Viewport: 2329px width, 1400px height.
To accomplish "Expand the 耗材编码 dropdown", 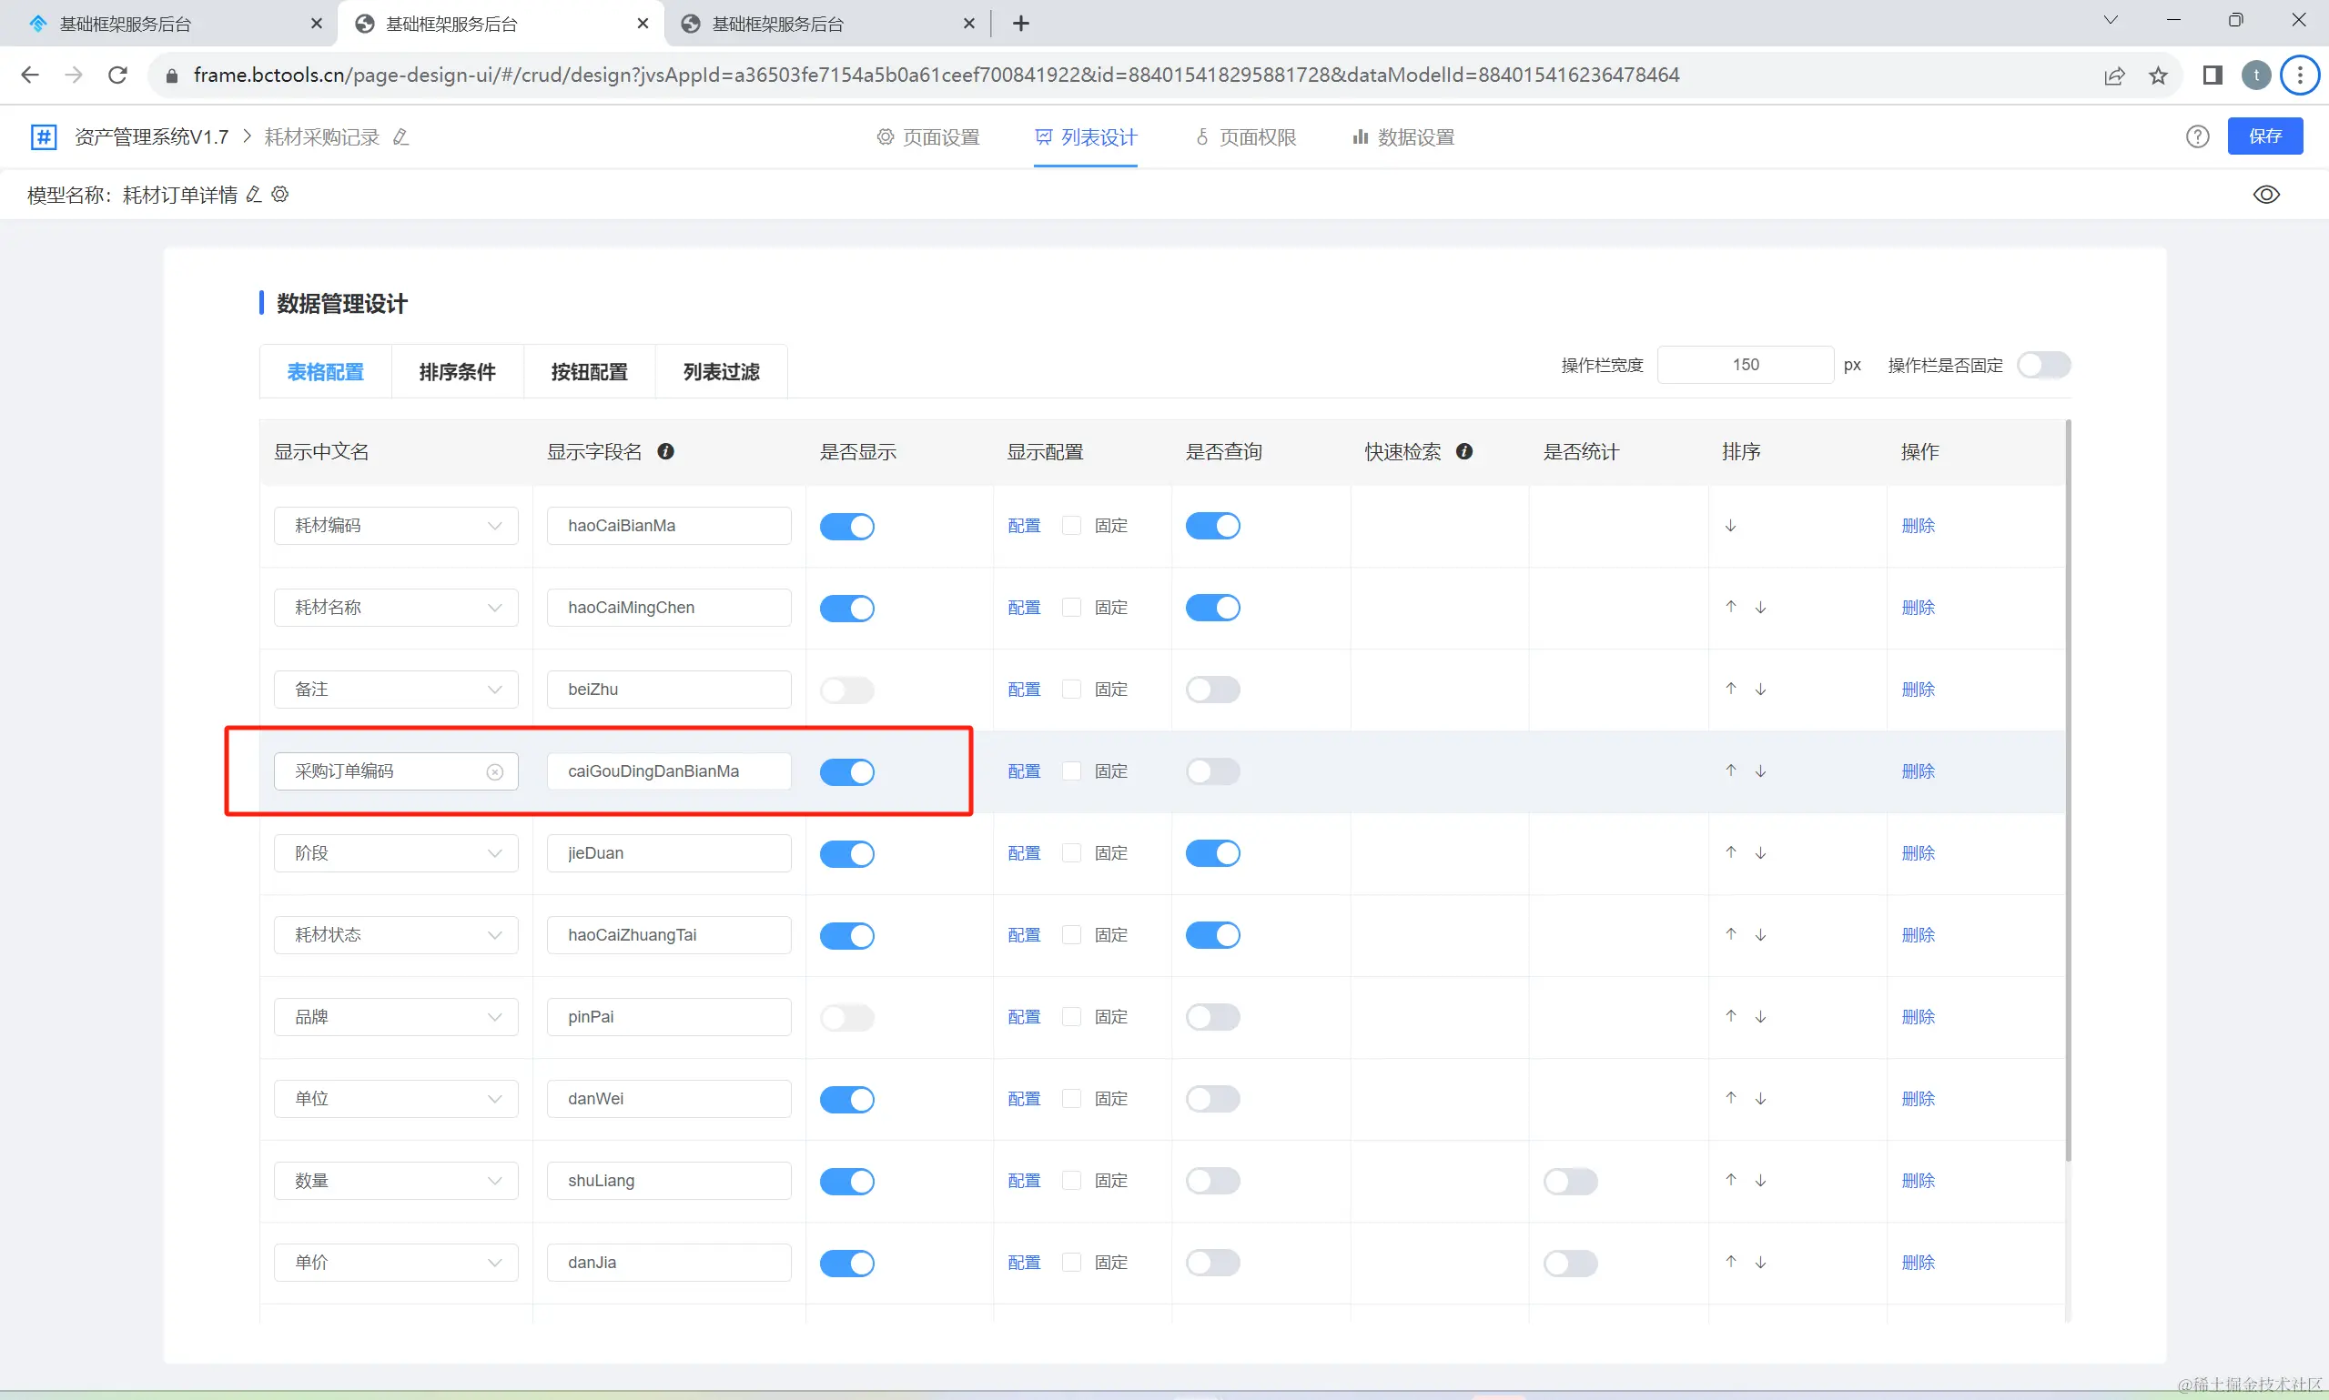I will (x=396, y=526).
